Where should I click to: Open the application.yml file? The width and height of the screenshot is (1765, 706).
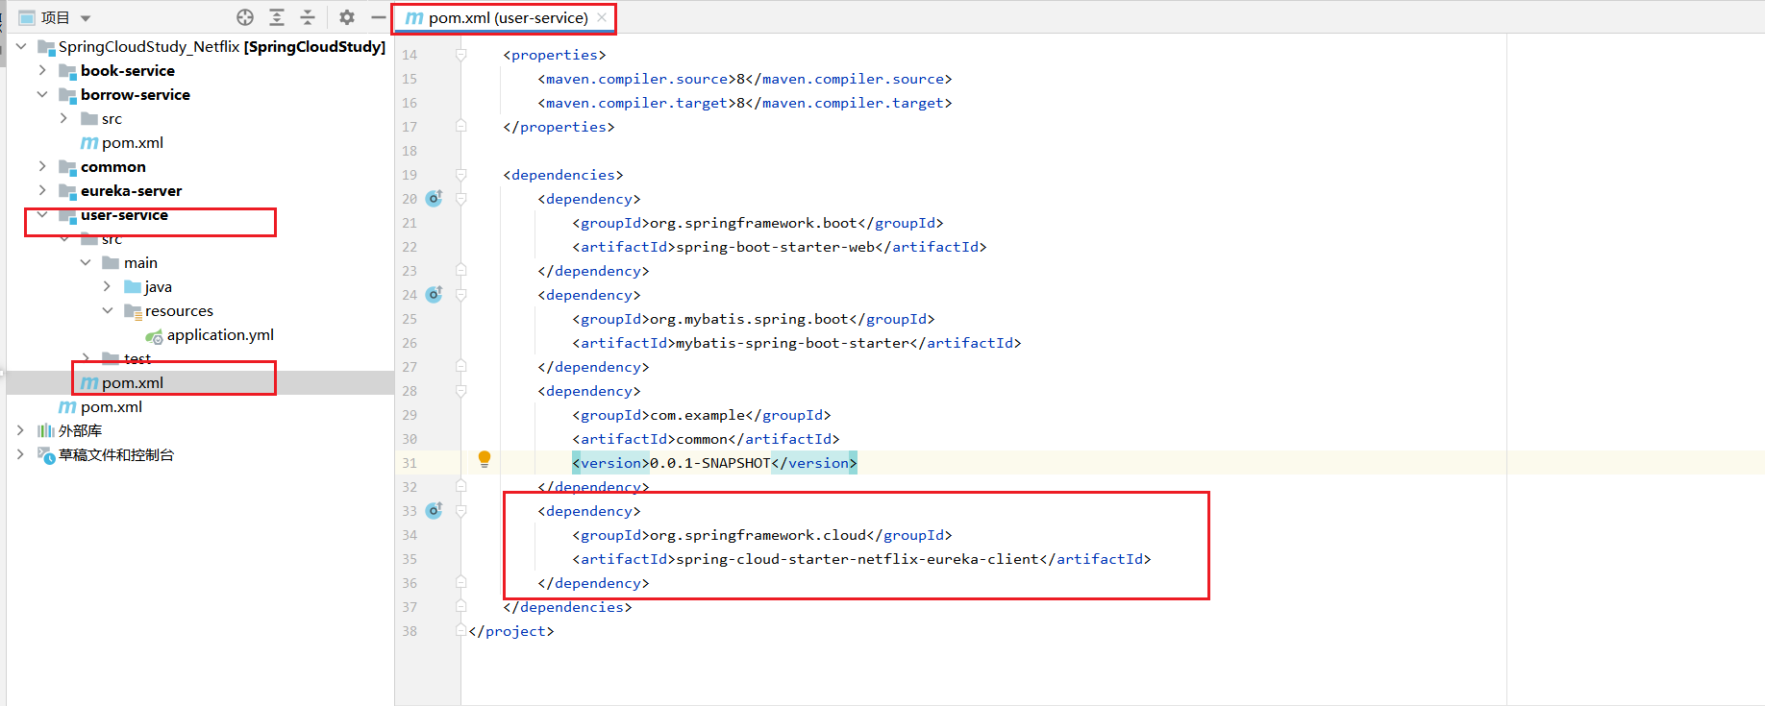[220, 334]
